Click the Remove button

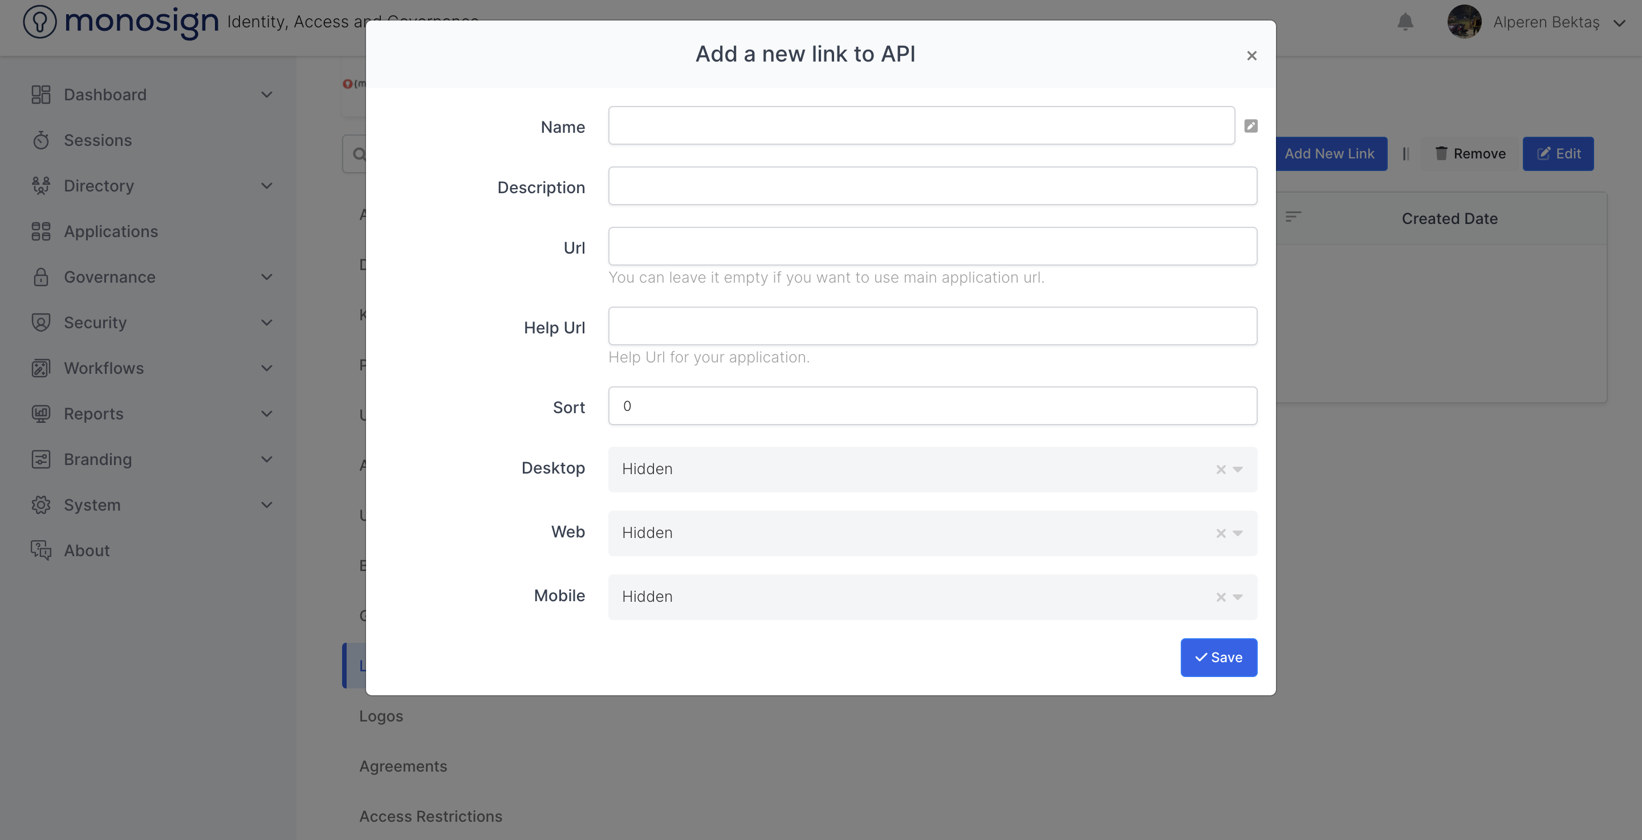[1469, 154]
